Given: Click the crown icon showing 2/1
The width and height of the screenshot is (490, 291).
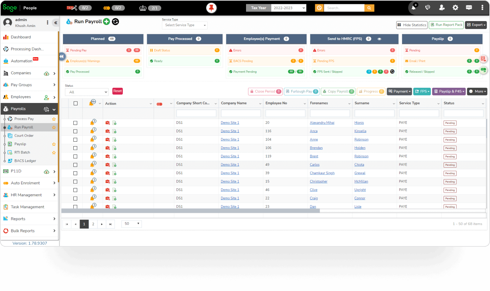Looking at the screenshot, I should coord(143,7).
